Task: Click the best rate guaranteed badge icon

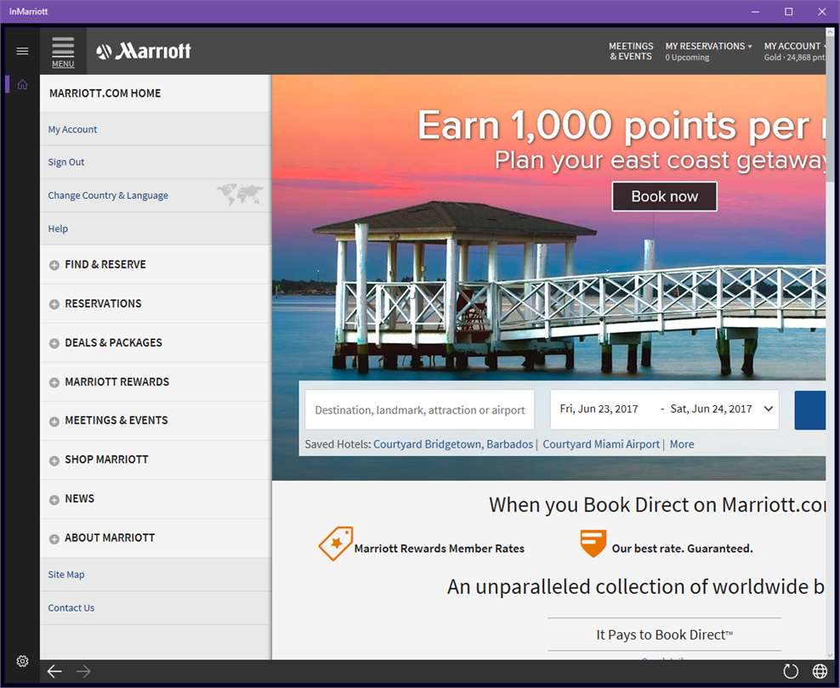Action: tap(593, 543)
